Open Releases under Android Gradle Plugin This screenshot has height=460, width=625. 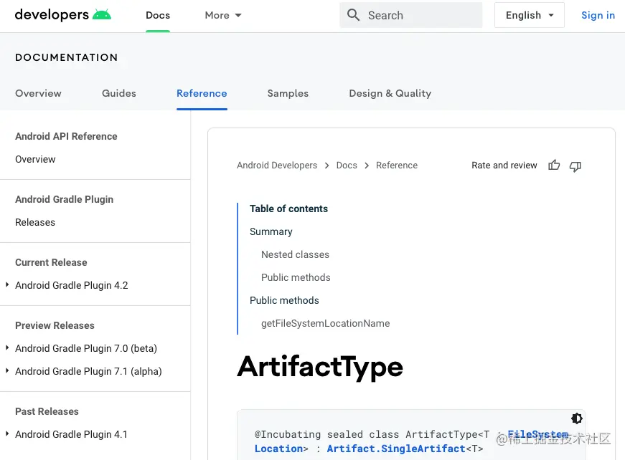pos(35,222)
